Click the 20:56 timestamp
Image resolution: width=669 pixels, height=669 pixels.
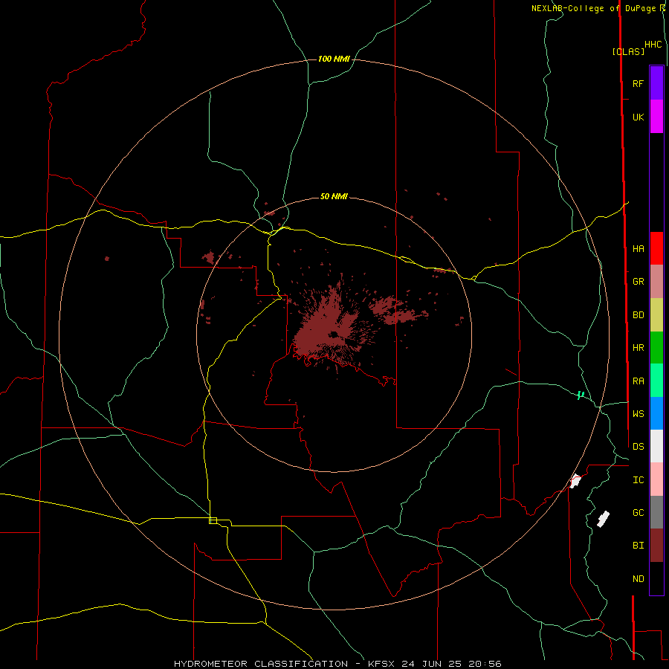click(485, 664)
